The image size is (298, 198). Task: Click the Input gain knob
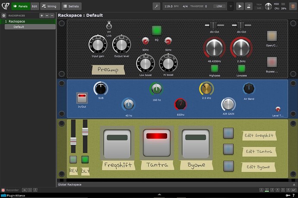point(98,44)
